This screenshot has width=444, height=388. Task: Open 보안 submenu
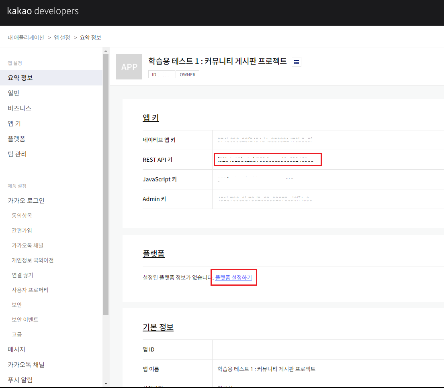pyautogui.click(x=17, y=305)
